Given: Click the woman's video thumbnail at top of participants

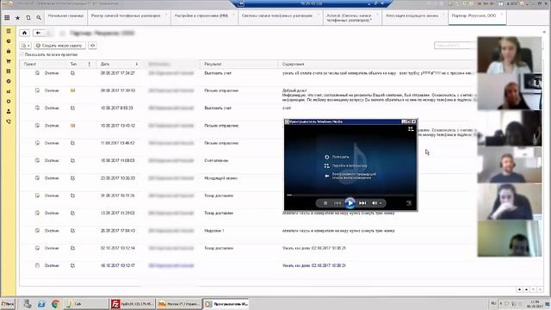Looking at the screenshot, I should click(x=509, y=55).
